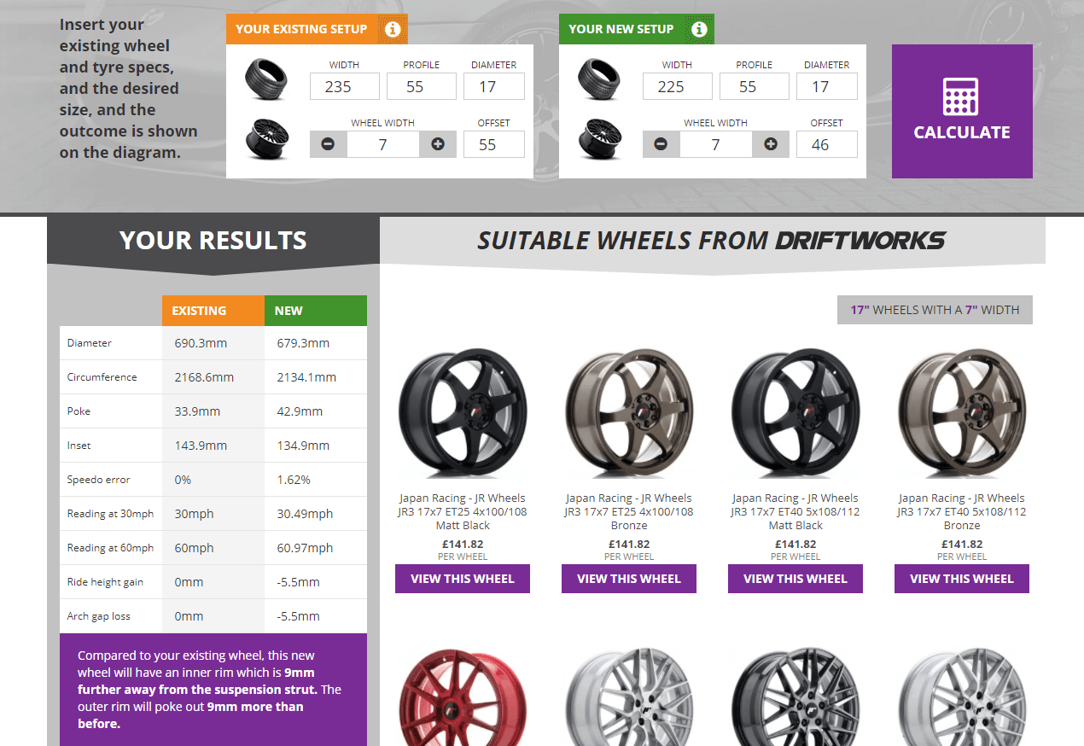View the JR3 ET25 4x100/108 Bronze wheel
Image resolution: width=1084 pixels, height=746 pixels.
[629, 579]
